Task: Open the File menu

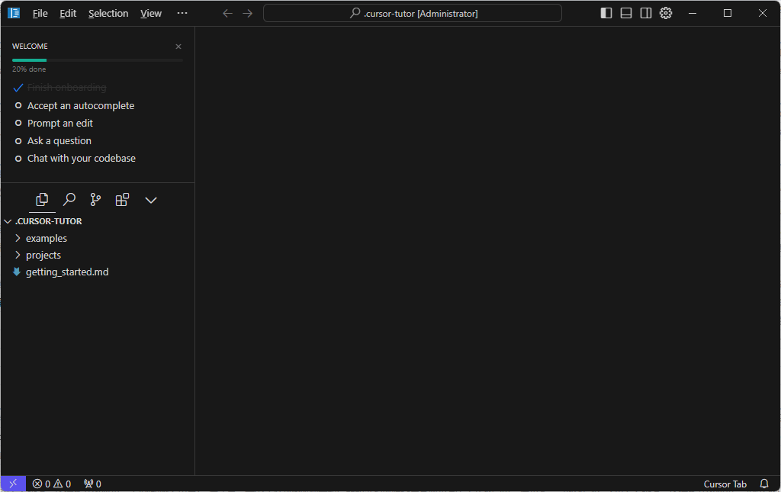Action: click(40, 14)
